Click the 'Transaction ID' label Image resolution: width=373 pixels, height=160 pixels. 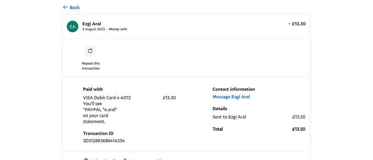(98, 133)
